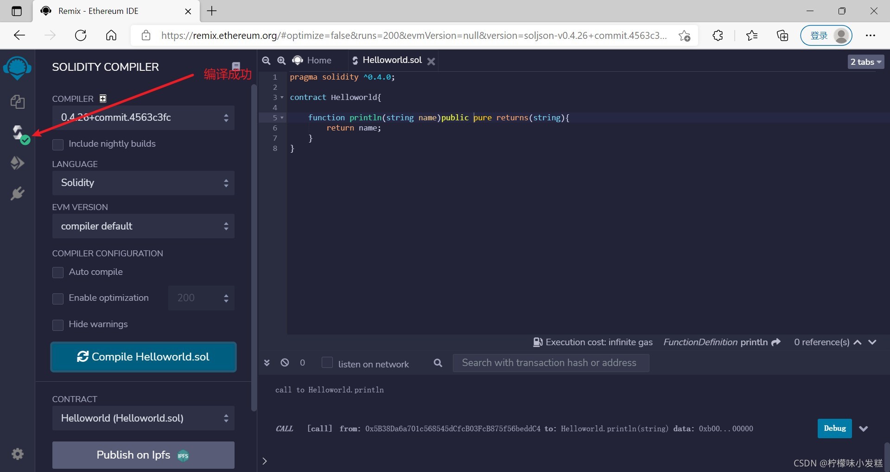
Task: Click the pending transactions count 0
Action: [302, 363]
